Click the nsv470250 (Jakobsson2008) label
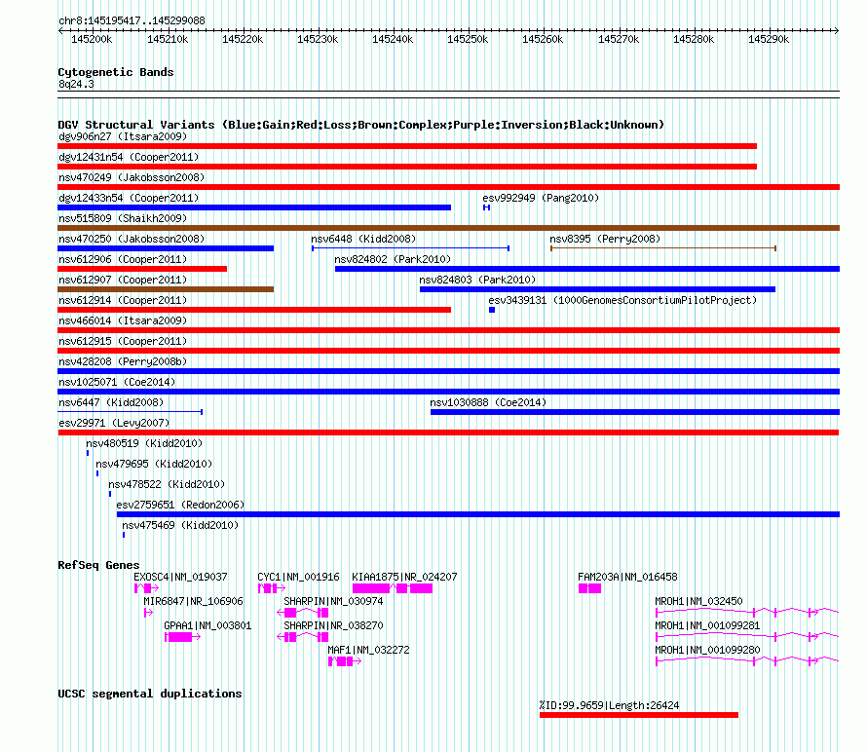 pyautogui.click(x=132, y=239)
